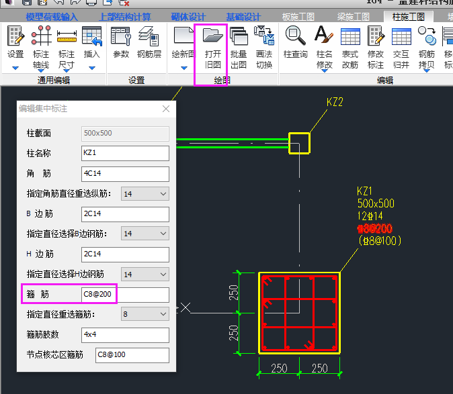Click the KZ1 annotation label
The width and height of the screenshot is (453, 394).
click(364, 191)
